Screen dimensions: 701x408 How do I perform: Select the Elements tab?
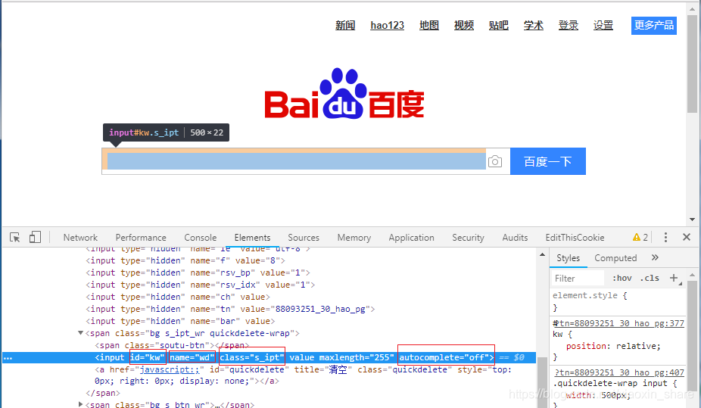coord(253,238)
